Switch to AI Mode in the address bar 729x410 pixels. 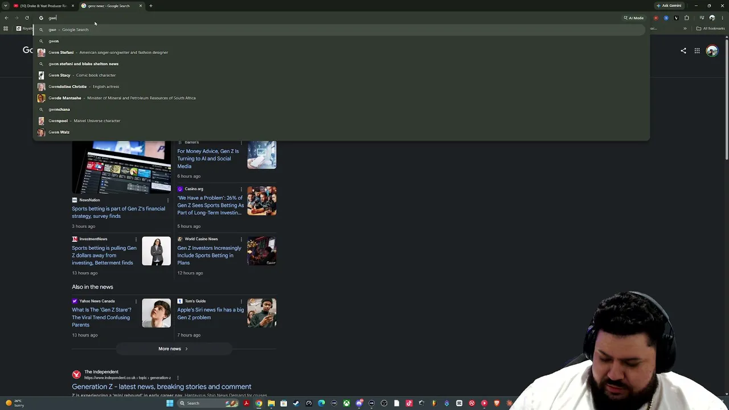(633, 18)
